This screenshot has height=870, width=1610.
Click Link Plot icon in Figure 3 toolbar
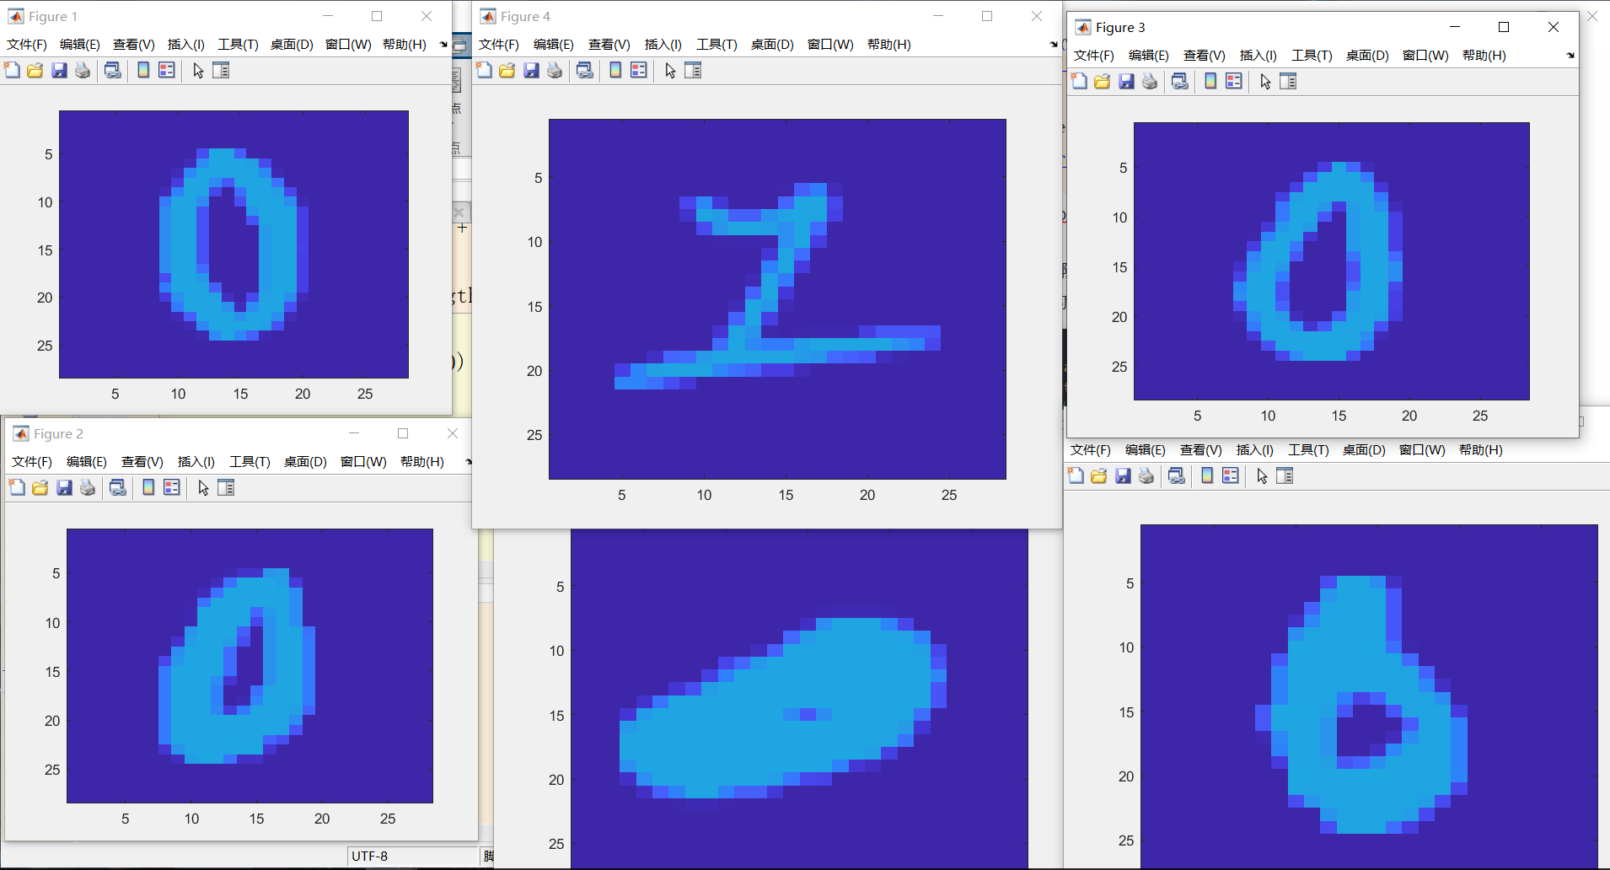tap(1180, 81)
